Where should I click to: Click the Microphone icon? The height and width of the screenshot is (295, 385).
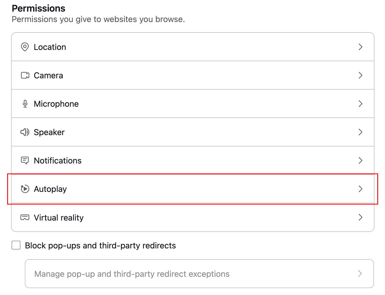[x=25, y=104]
